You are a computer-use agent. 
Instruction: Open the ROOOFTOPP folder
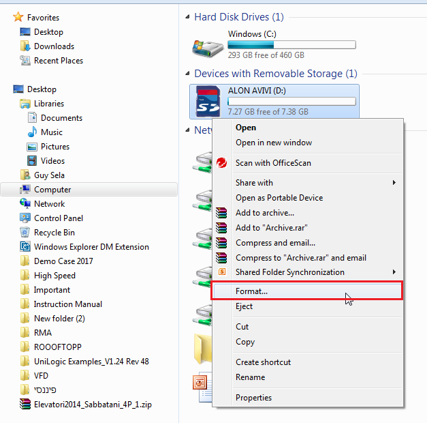coord(58,347)
